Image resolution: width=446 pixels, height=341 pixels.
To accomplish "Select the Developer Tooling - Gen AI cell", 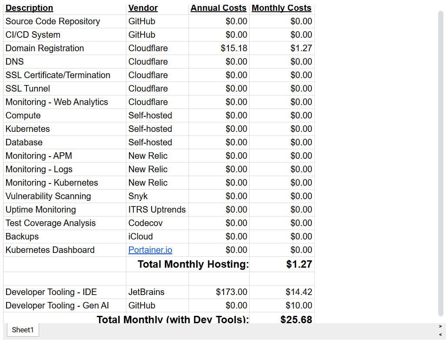I will click(x=65, y=305).
